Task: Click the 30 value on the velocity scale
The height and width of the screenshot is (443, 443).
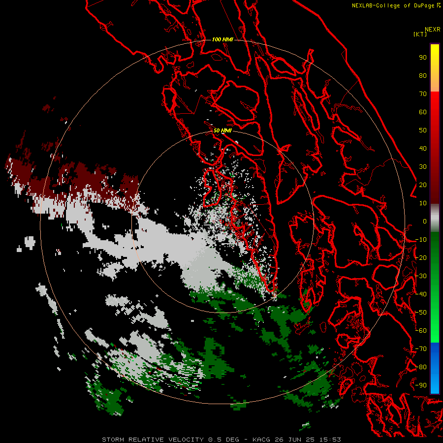Action: [423, 167]
